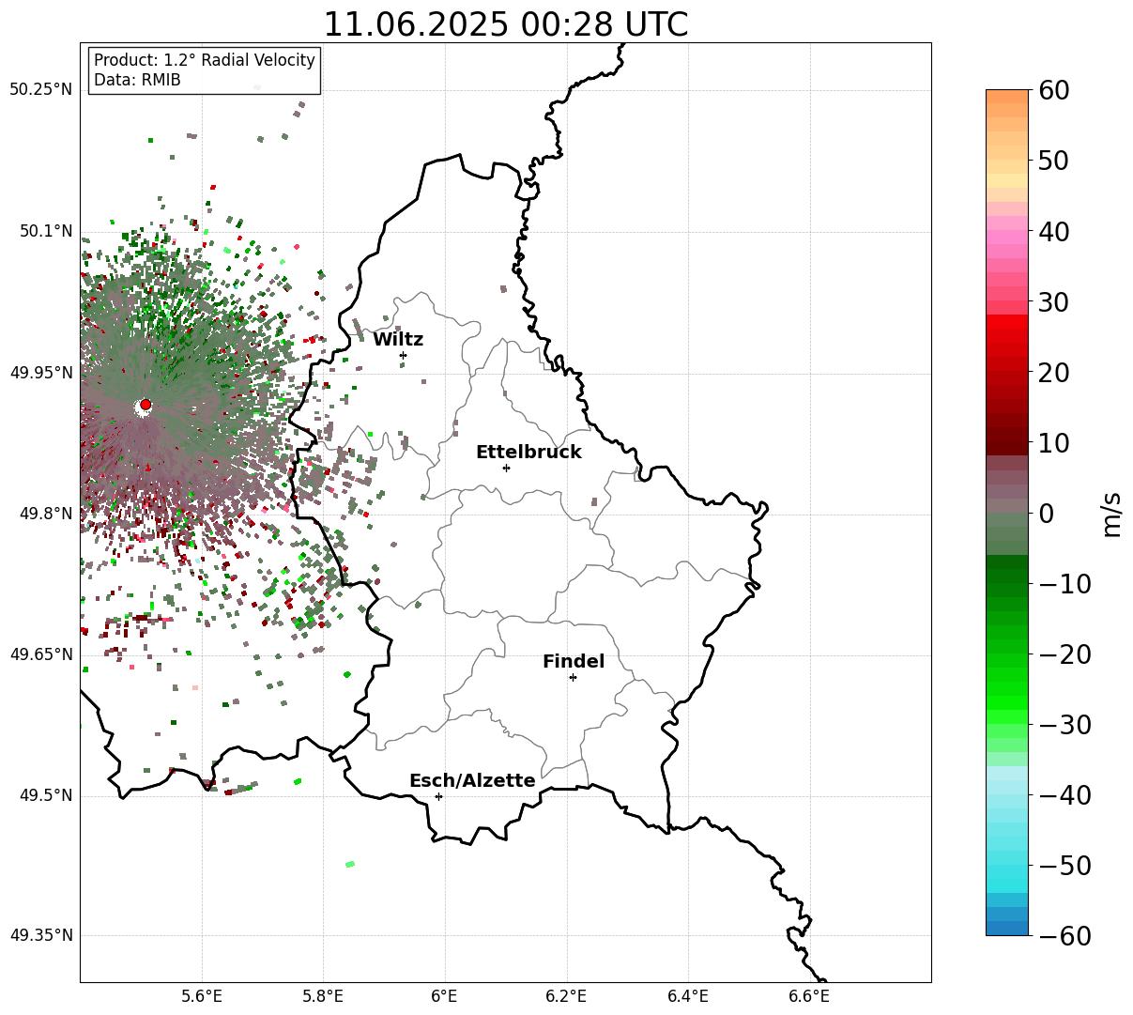The image size is (1133, 1015).
Task: Click the −20 tick label on colorbar
Action: tap(1064, 654)
